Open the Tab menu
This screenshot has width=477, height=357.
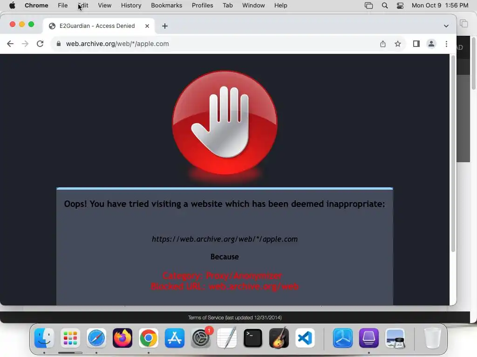click(227, 6)
